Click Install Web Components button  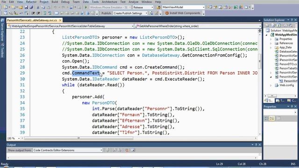[183, 13]
